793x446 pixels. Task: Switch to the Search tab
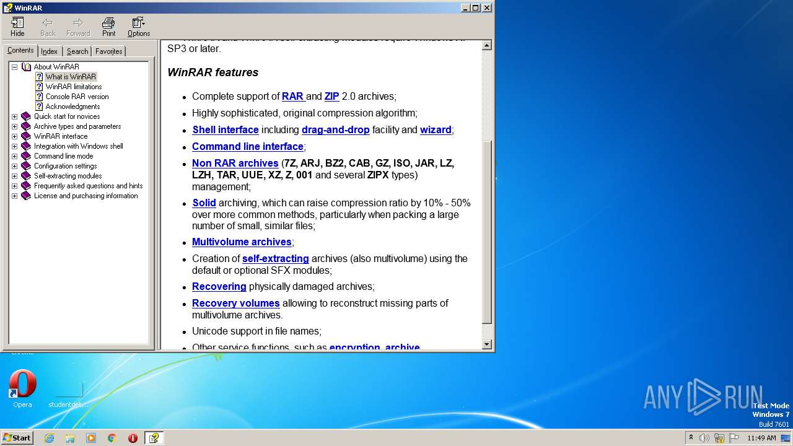pos(77,51)
